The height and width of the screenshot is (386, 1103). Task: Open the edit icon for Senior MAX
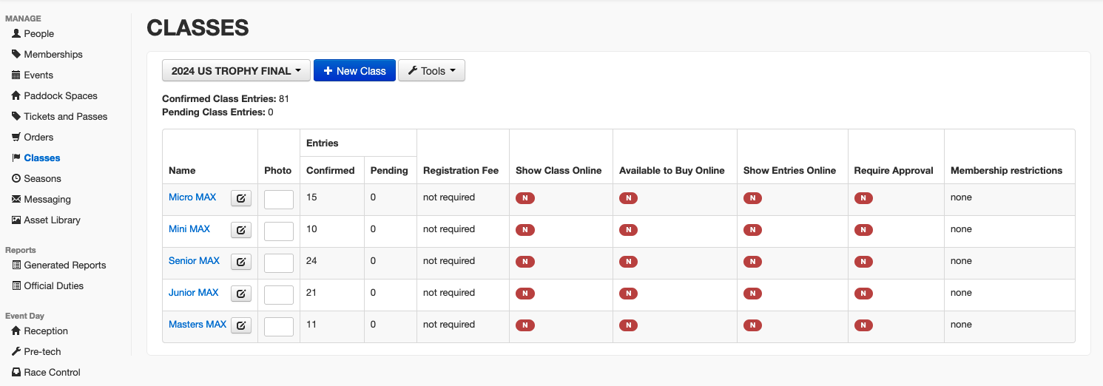point(241,262)
